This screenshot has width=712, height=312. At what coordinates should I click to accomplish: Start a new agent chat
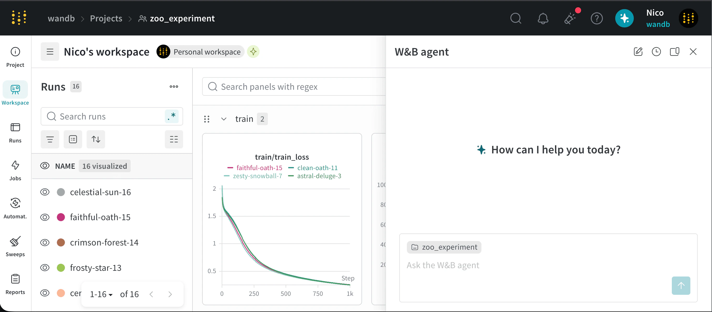[x=638, y=51]
